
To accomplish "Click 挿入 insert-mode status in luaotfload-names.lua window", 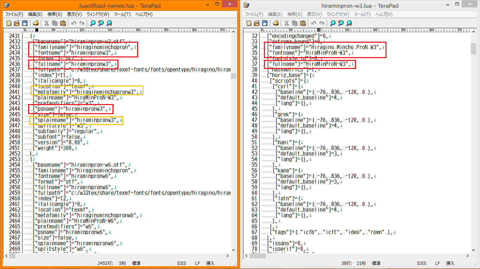I will (x=210, y=263).
